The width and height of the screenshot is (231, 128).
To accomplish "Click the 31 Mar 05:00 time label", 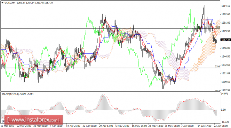I will pyautogui.click(x=40, y=126).
